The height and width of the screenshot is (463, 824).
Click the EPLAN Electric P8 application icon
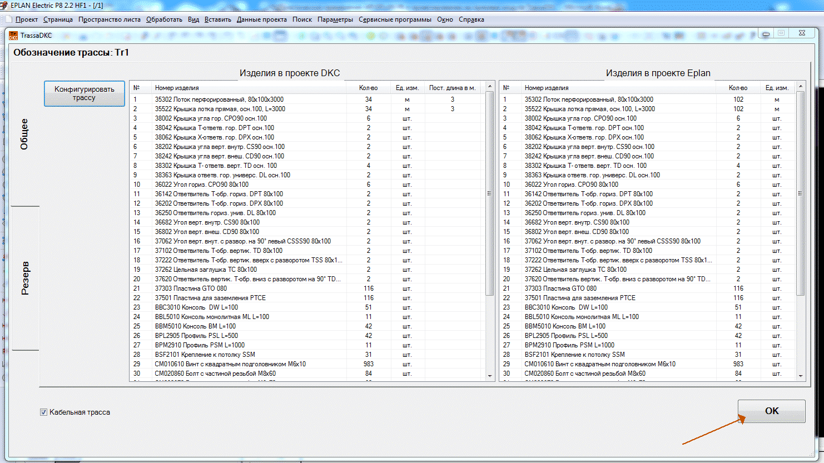(4, 5)
